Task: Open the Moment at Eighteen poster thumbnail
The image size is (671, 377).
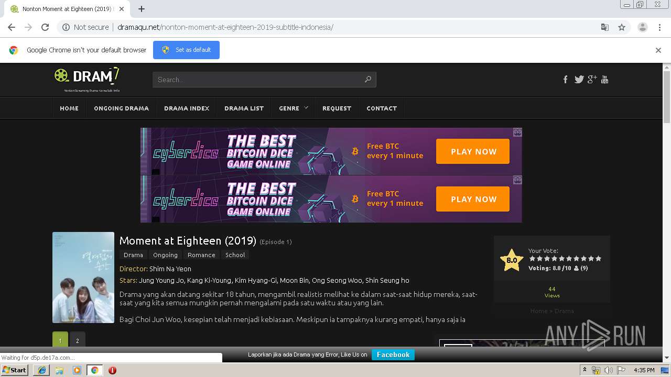Action: (x=83, y=278)
